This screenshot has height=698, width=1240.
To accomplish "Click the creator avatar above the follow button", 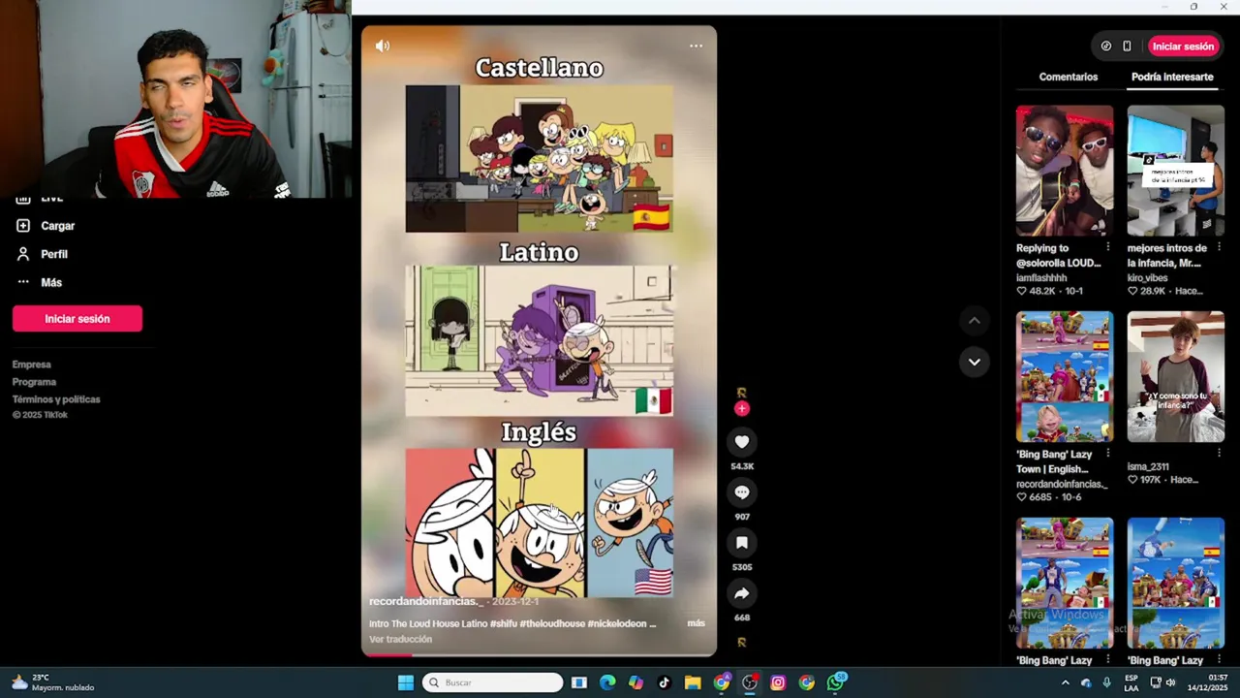I will [742, 393].
